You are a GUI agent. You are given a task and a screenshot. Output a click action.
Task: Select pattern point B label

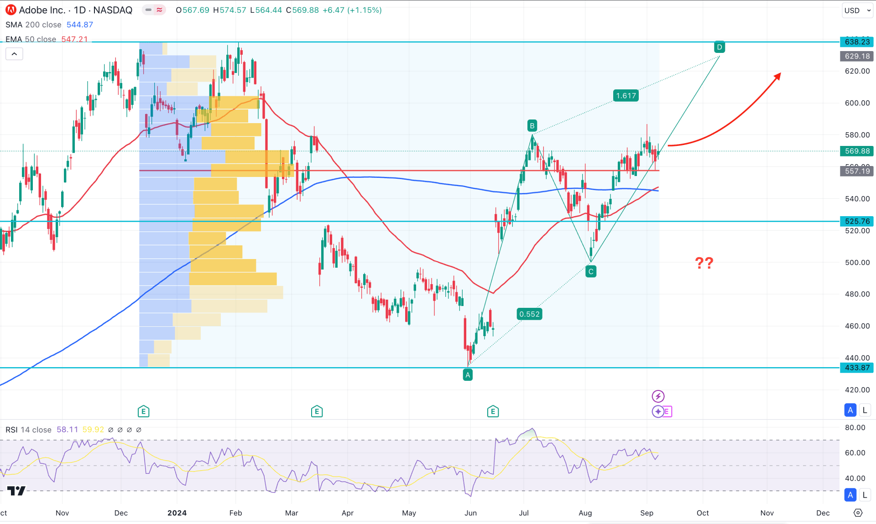532,125
